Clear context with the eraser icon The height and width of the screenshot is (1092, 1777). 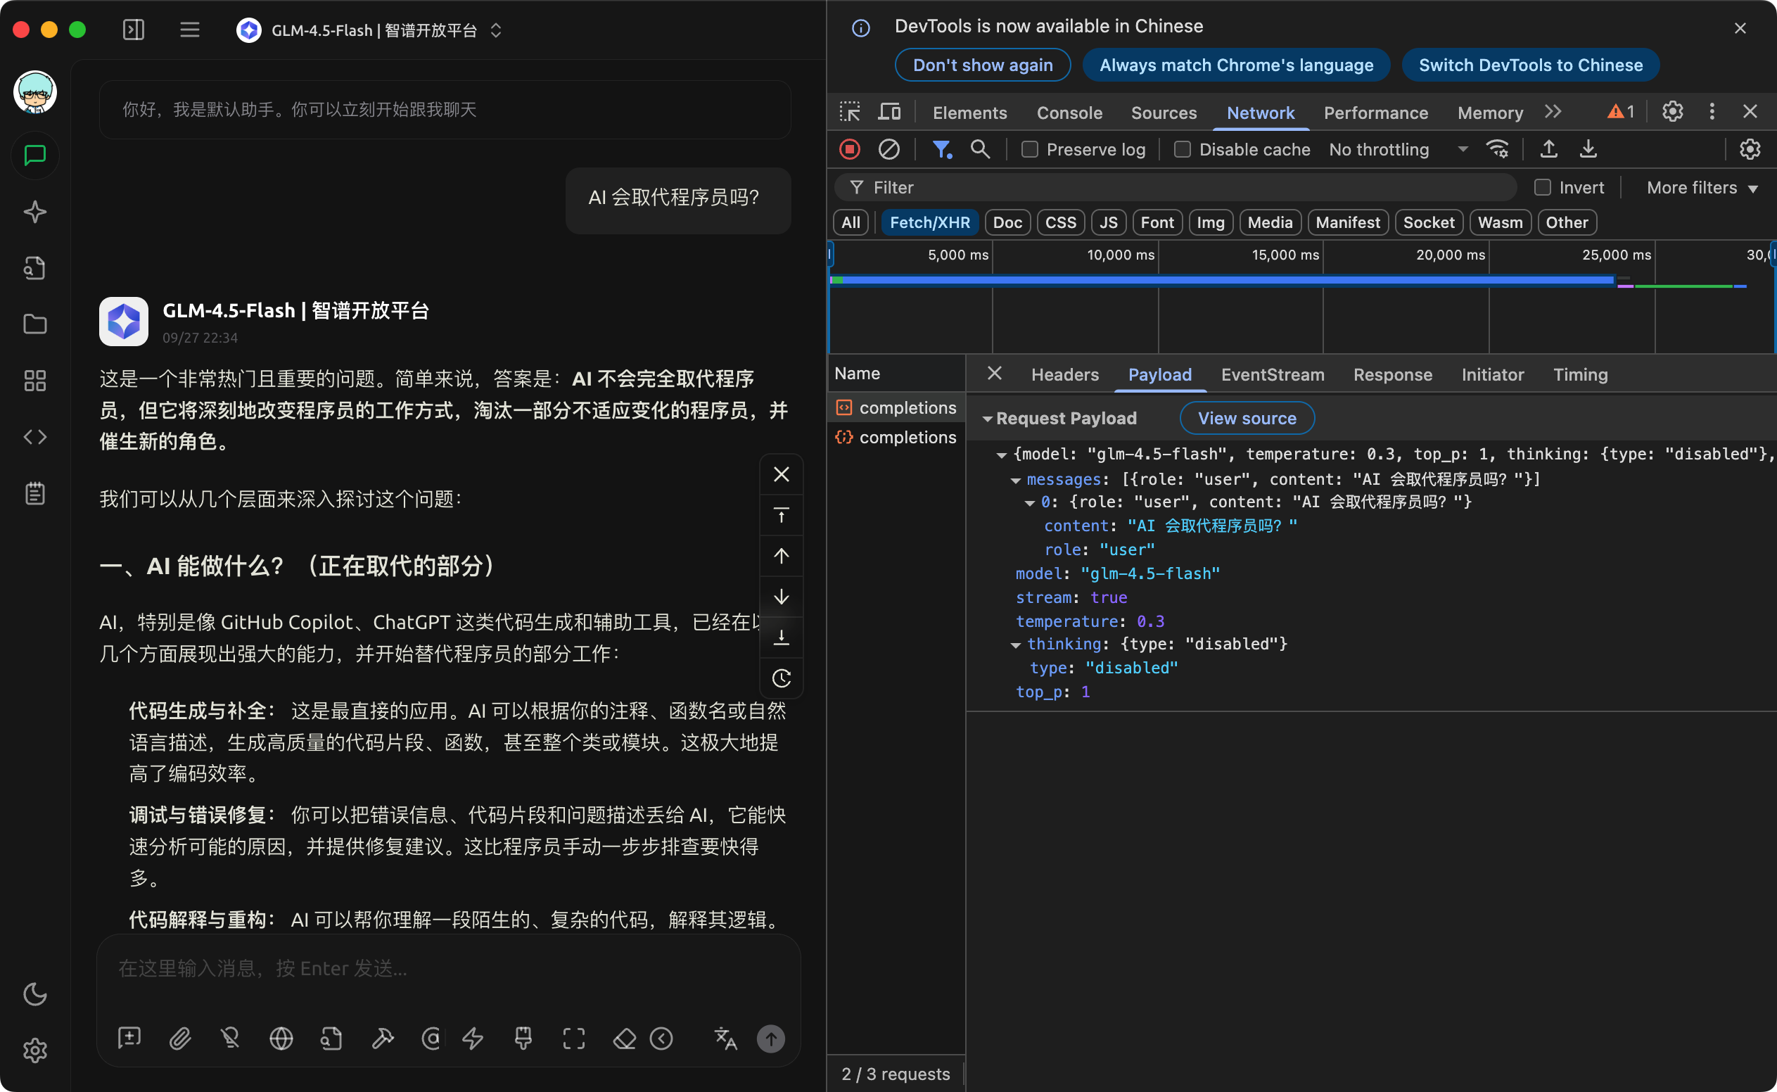click(625, 1038)
